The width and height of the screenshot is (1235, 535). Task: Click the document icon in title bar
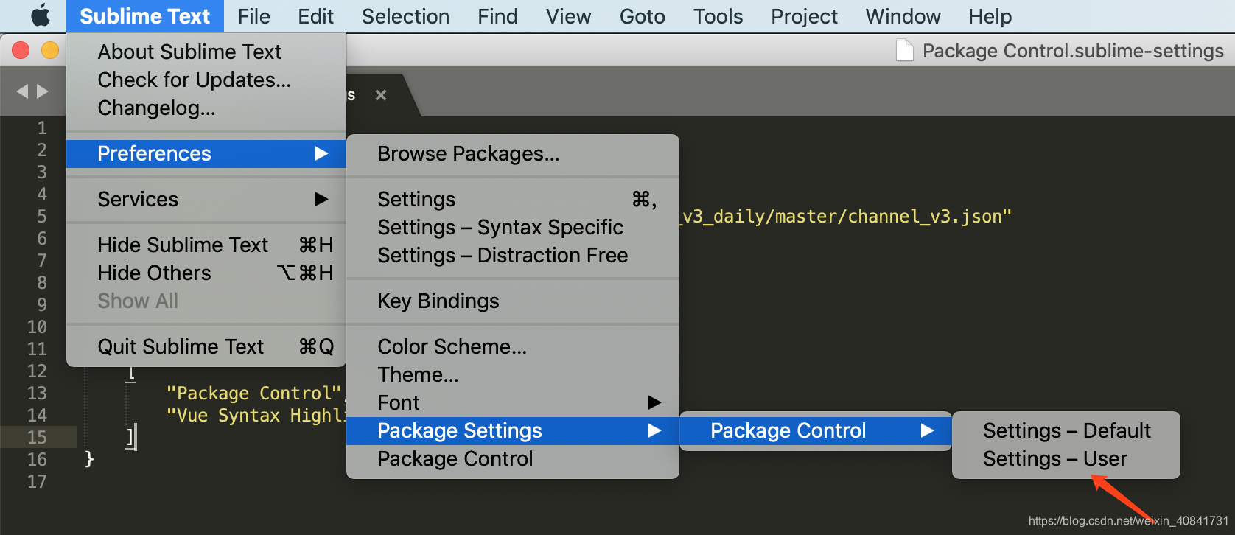point(904,50)
